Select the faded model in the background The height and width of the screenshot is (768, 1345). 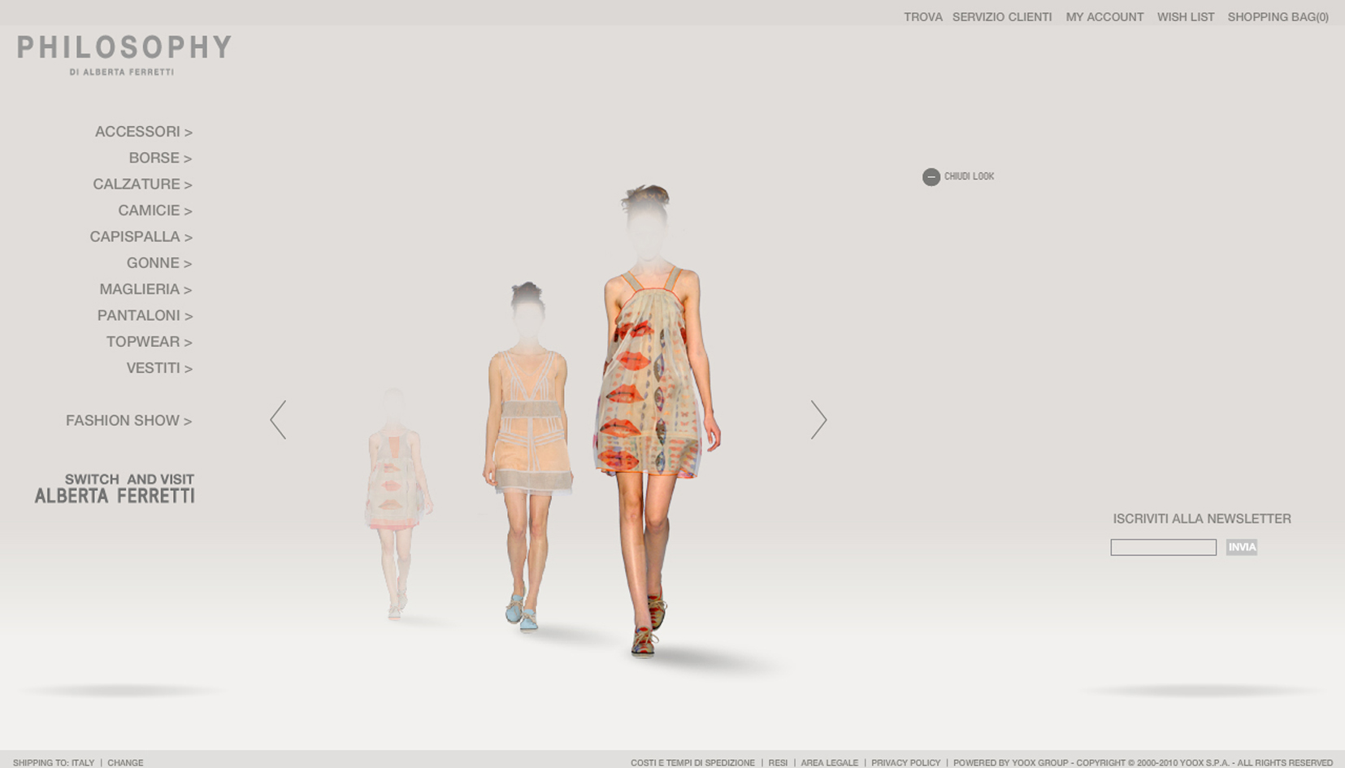click(x=395, y=488)
